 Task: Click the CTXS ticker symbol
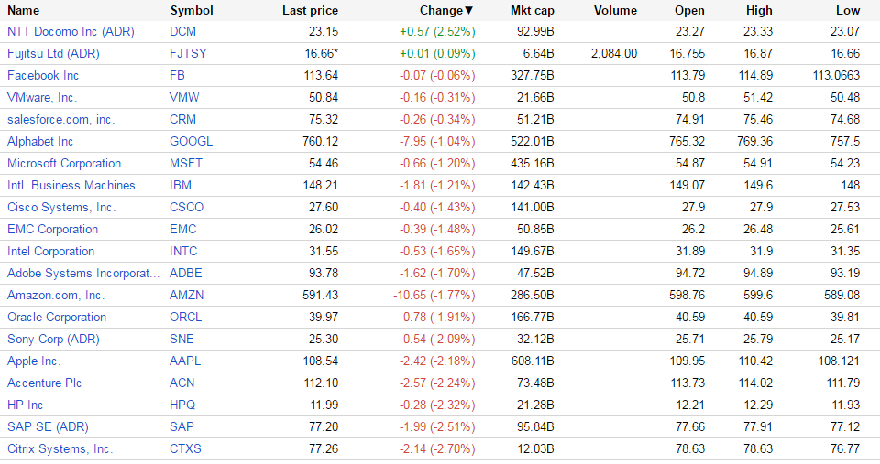click(185, 448)
